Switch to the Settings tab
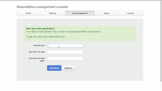The width and height of the screenshot is (162, 91). coord(53,13)
